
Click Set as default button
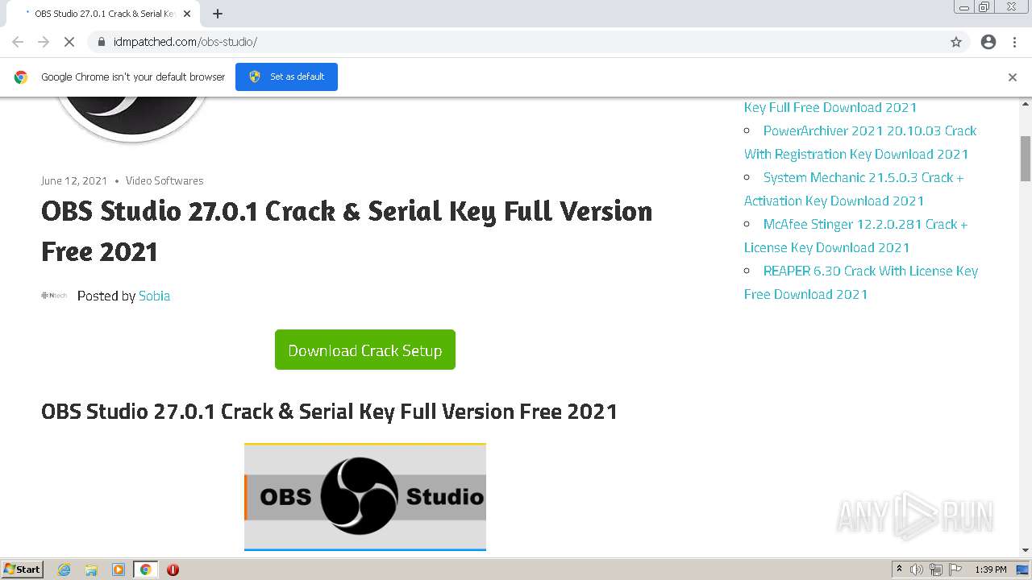[x=286, y=77]
